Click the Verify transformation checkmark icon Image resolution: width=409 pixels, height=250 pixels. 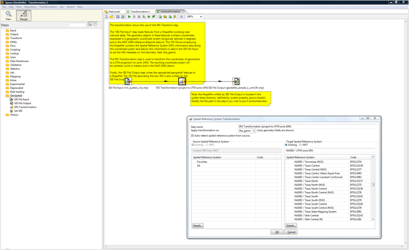(160, 17)
